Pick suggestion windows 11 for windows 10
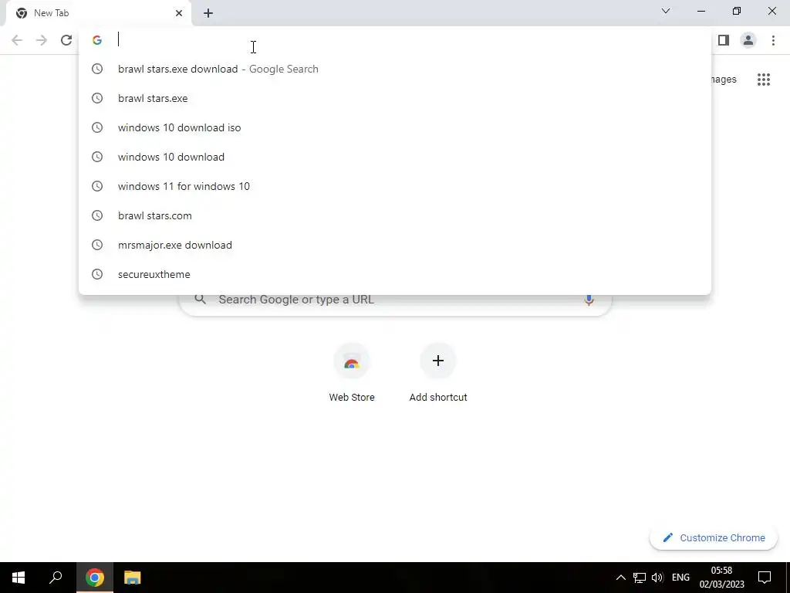 point(395,186)
